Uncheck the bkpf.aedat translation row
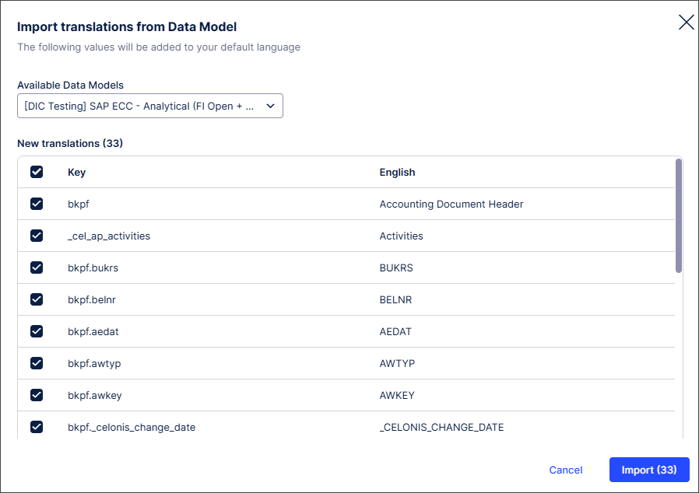The width and height of the screenshot is (699, 493). [x=37, y=331]
